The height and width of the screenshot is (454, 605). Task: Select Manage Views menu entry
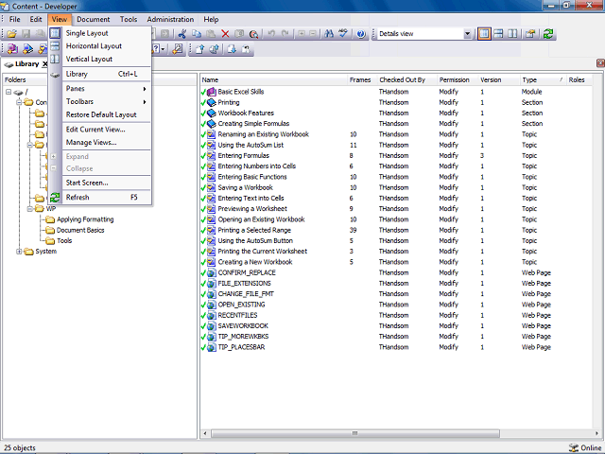click(x=100, y=143)
